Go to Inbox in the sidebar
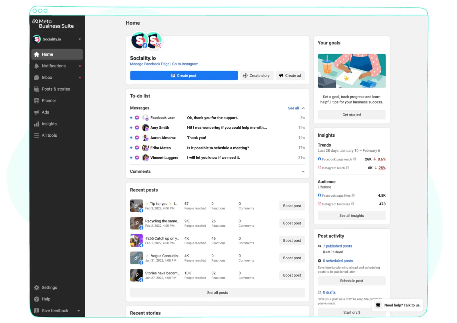The width and height of the screenshot is (457, 323). (x=57, y=77)
